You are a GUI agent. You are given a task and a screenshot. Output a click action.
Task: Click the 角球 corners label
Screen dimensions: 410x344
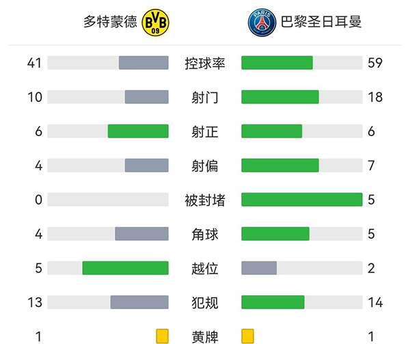pos(204,234)
